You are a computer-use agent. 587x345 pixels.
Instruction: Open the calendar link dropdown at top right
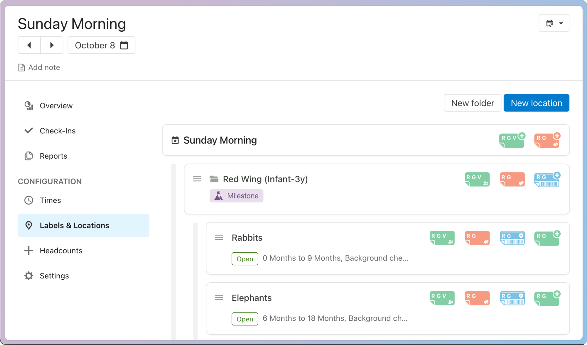tap(554, 23)
